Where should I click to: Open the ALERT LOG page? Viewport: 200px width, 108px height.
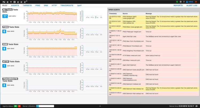coord(192,6)
